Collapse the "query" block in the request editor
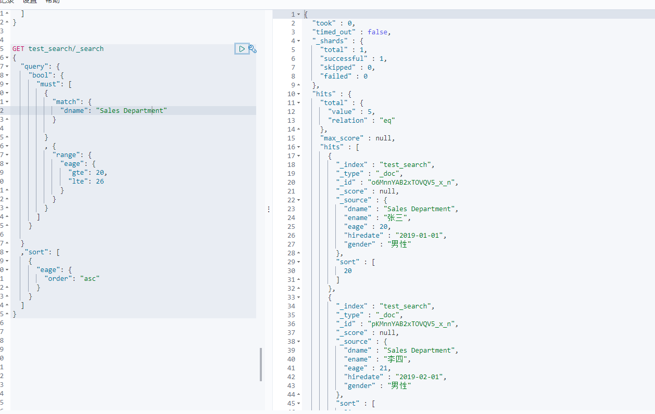Image resolution: width=655 pixels, height=414 pixels. [7, 67]
